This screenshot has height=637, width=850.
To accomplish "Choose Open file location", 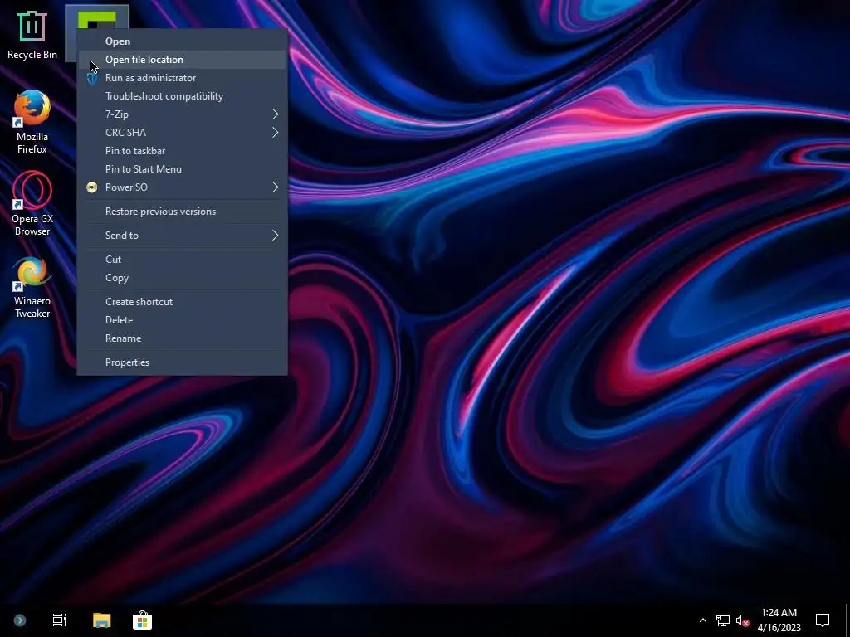I will pos(182,60).
